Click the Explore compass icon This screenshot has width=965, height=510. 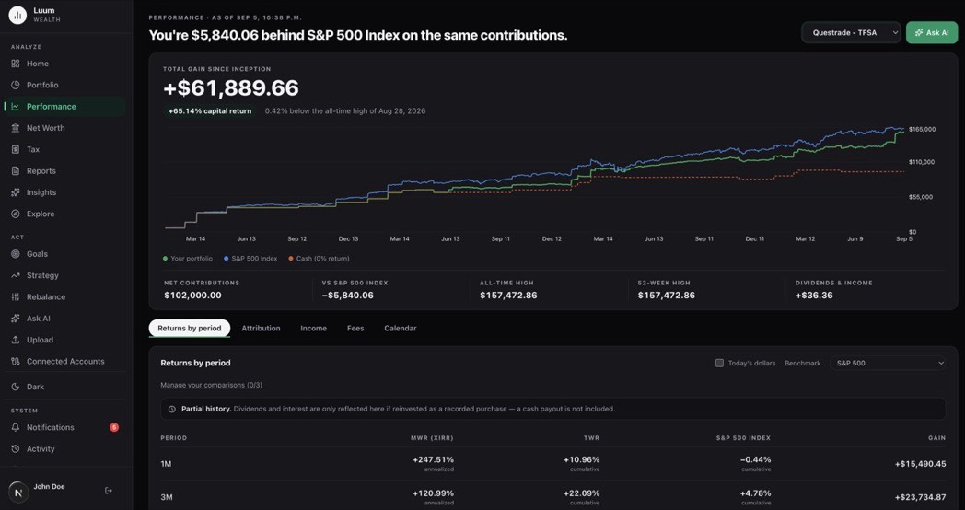16,214
